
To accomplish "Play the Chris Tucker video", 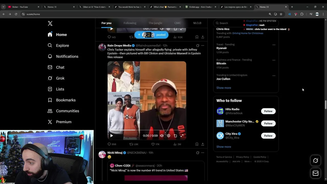I will tap(111, 136).
